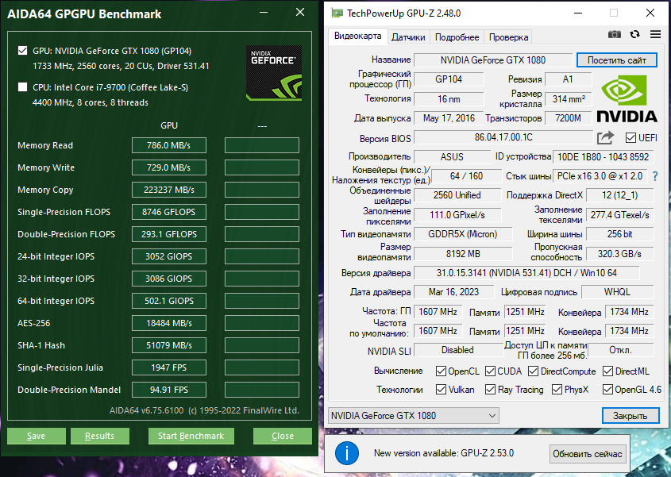This screenshot has height=477, width=671.
Task: Enable the CPU Intel Core i7-9700 checkbox
Action: pos(23,87)
